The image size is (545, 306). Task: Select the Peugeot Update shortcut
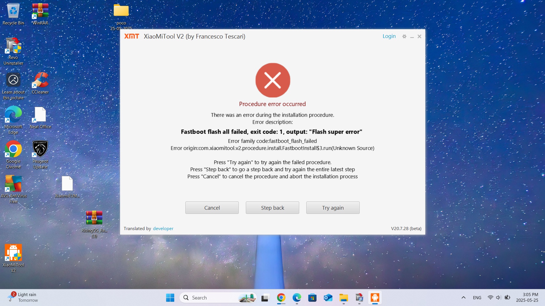click(40, 155)
